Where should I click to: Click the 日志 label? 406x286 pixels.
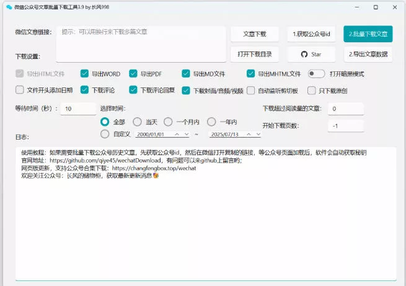pyautogui.click(x=22, y=136)
